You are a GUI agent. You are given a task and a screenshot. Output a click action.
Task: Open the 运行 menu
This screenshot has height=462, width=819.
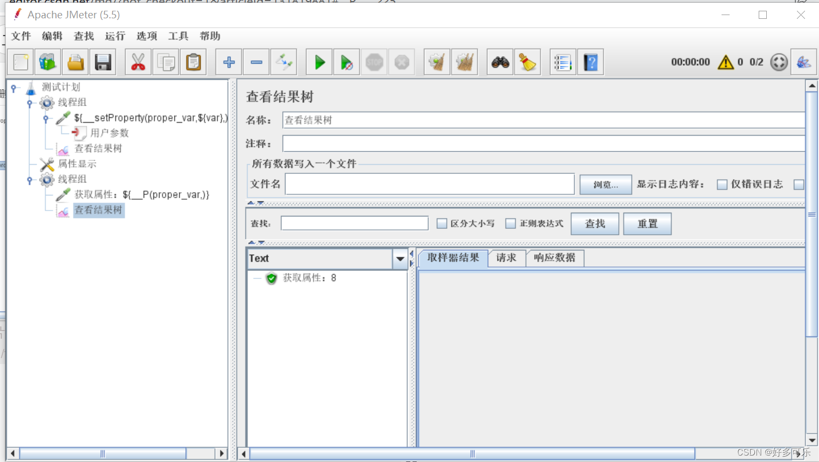(x=115, y=36)
